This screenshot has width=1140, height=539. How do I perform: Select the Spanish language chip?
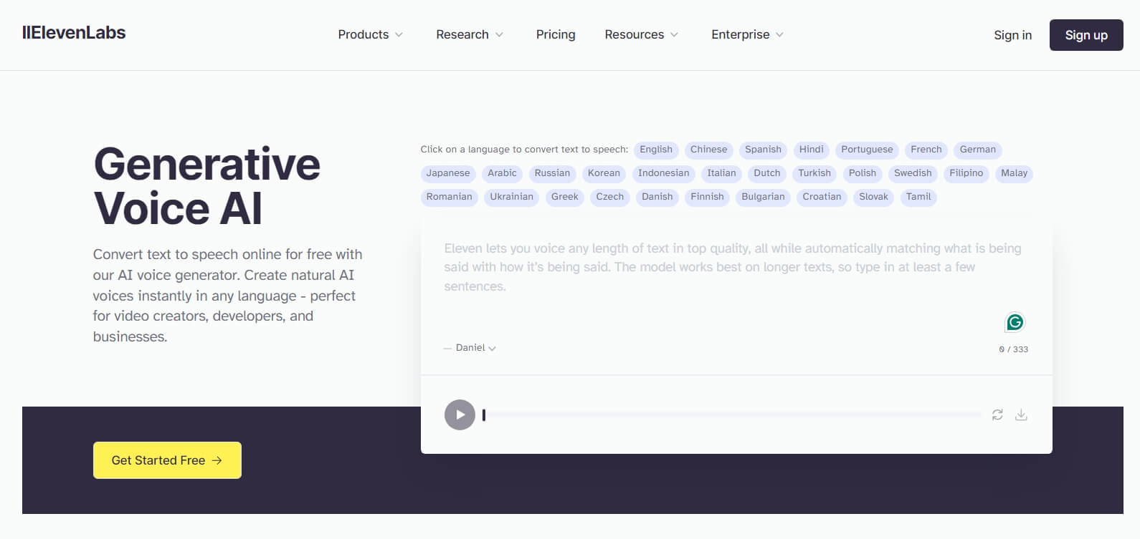point(763,150)
